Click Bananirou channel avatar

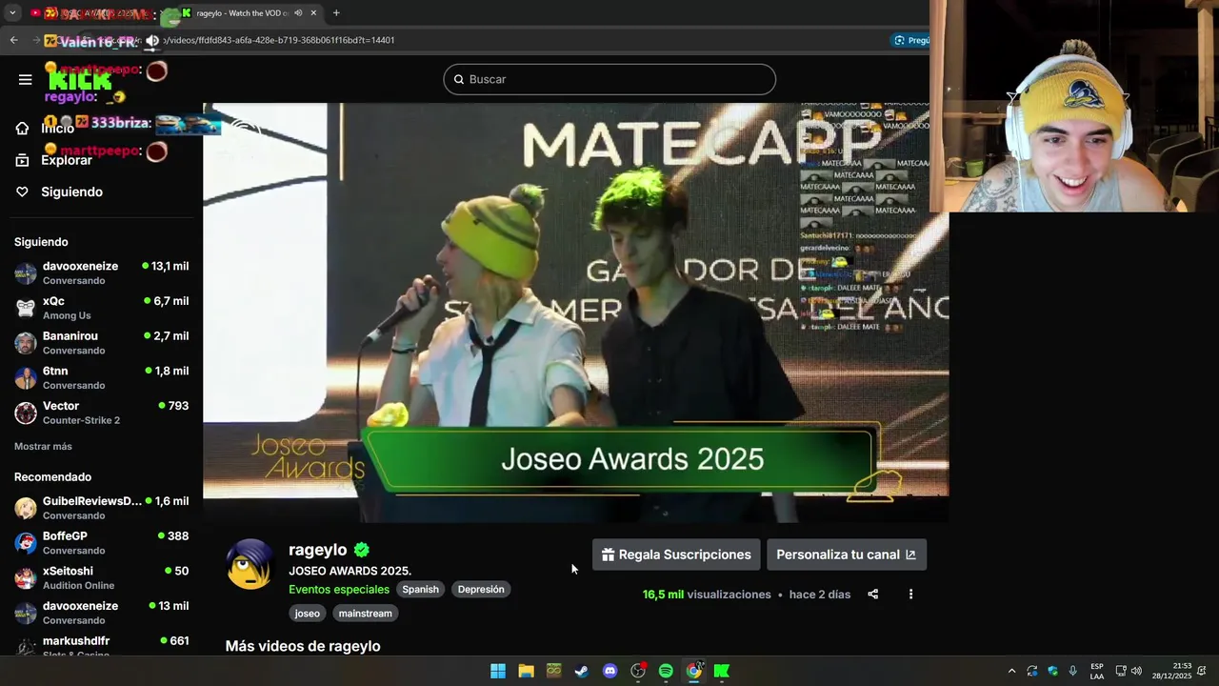click(x=26, y=343)
